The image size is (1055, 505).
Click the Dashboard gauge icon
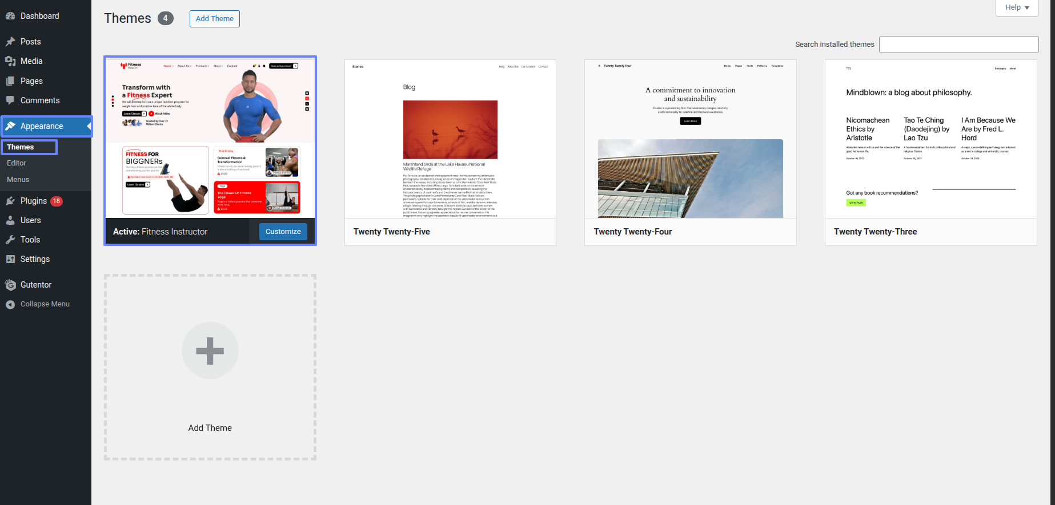[x=10, y=16]
